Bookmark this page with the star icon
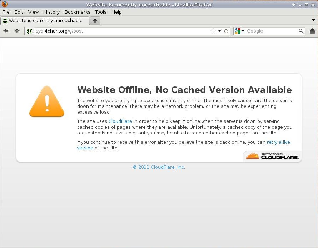This screenshot has height=248, width=318. pos(213,31)
